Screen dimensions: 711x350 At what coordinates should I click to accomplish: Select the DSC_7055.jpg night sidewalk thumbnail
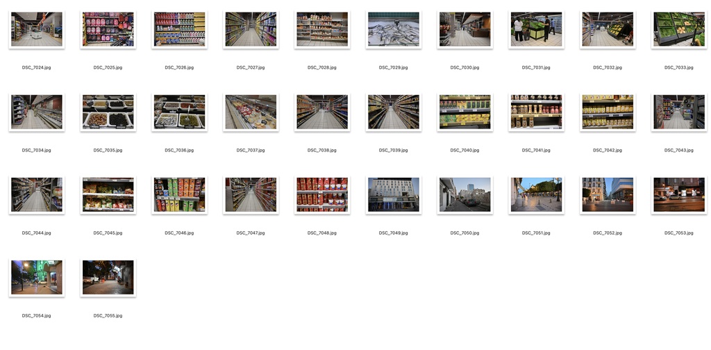point(108,278)
